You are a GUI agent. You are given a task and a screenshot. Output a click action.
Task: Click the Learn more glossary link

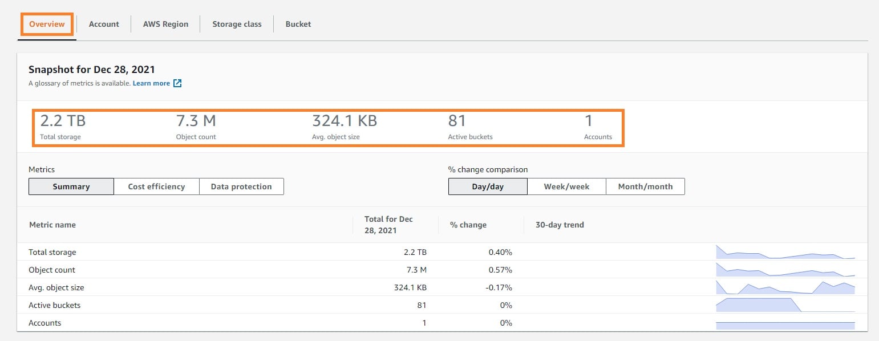coord(151,83)
